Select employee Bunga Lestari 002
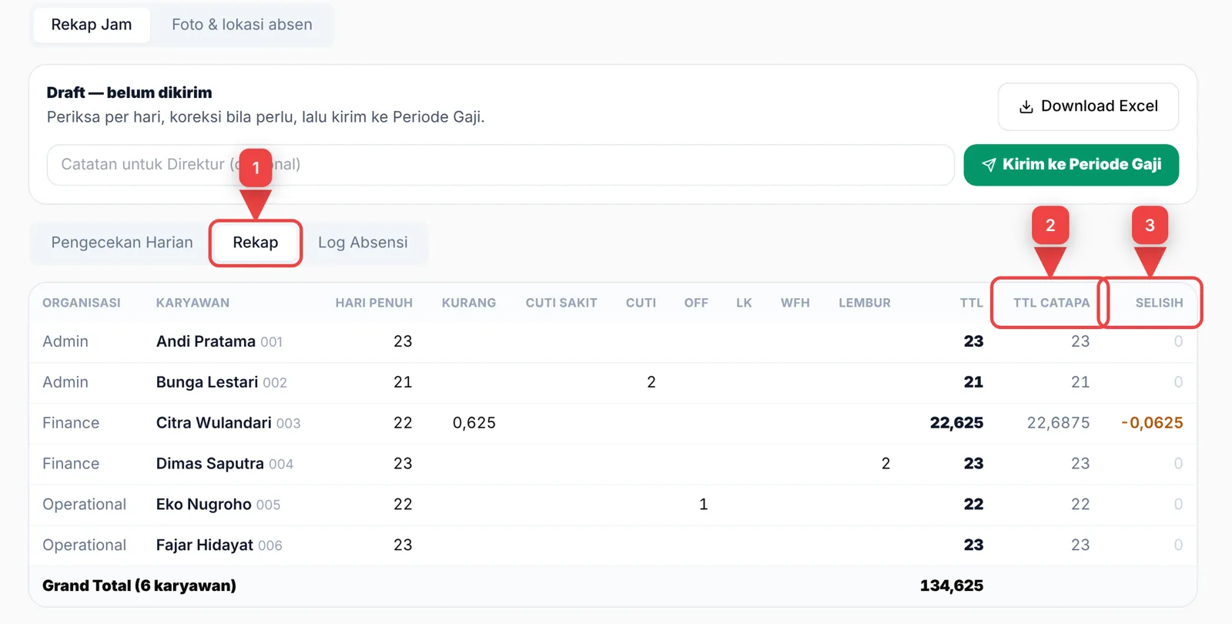The width and height of the screenshot is (1232, 624). point(222,382)
